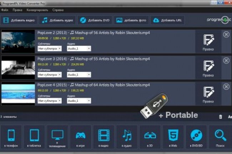Select the PopLove 2 city skyline thumbnail
Screen dimensions: 232x154
point(18,42)
